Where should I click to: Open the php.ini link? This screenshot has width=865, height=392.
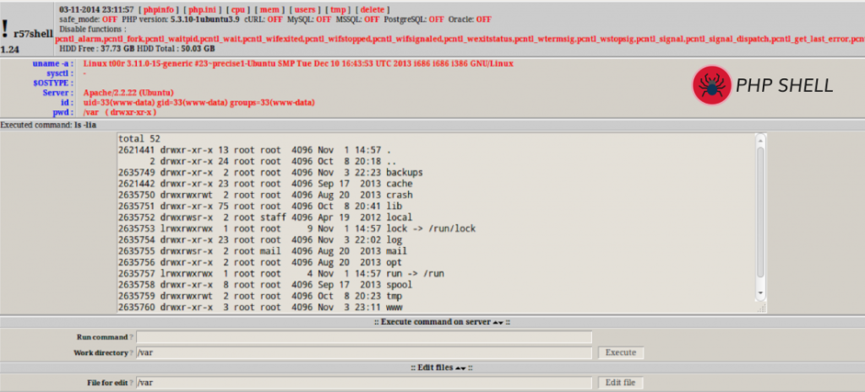203,8
